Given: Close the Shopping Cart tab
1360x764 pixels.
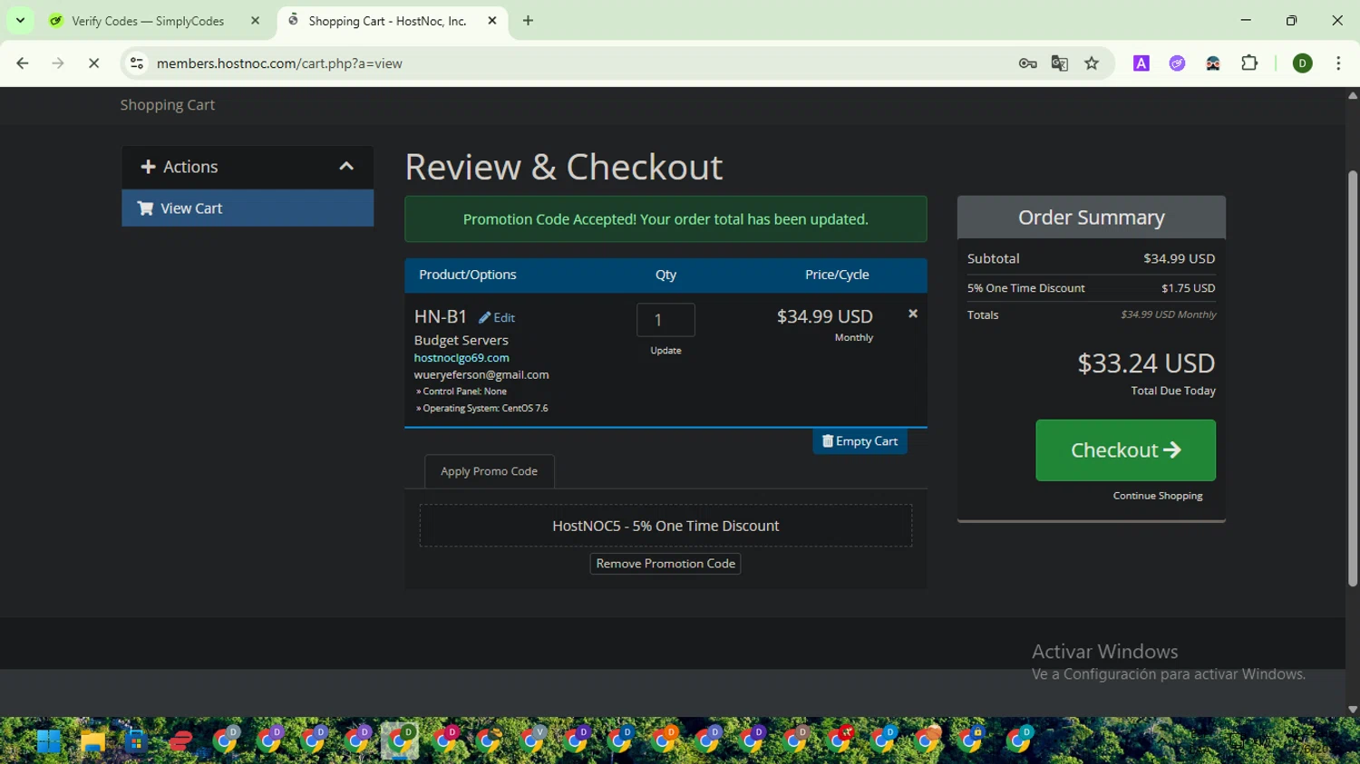Looking at the screenshot, I should (492, 20).
